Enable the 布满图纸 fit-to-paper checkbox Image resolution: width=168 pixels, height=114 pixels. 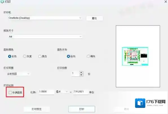[x=10, y=92]
